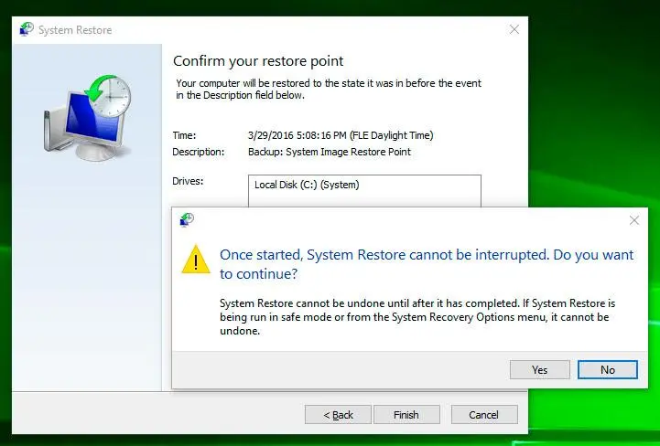This screenshot has width=660, height=446.
Task: Click the yellow warning triangle icon
Action: (x=196, y=260)
